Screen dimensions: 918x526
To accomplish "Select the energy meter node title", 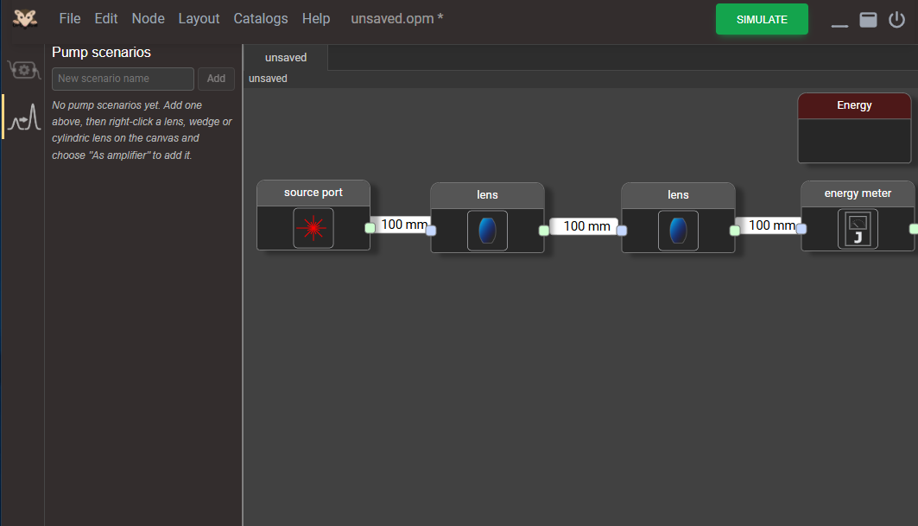I will [x=858, y=193].
